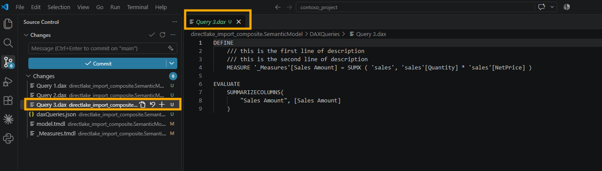Open Run and Debug view
The image size is (602, 171).
(8, 81)
